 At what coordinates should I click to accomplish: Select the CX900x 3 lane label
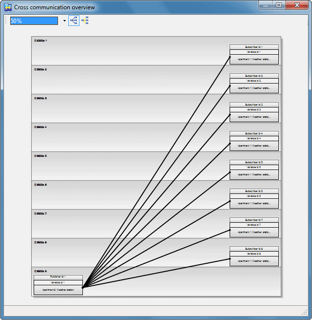(x=40, y=98)
